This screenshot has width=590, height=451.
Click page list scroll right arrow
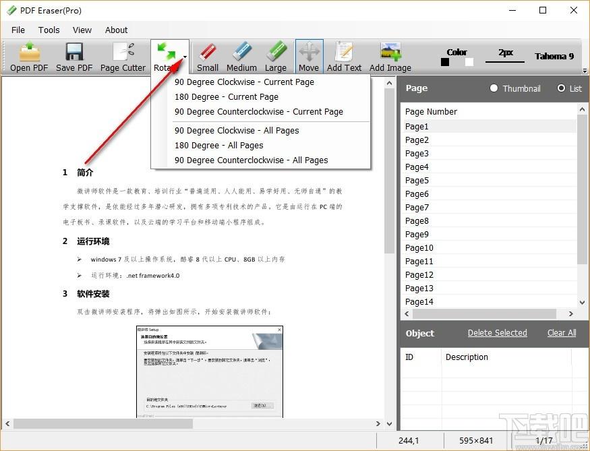(571, 313)
